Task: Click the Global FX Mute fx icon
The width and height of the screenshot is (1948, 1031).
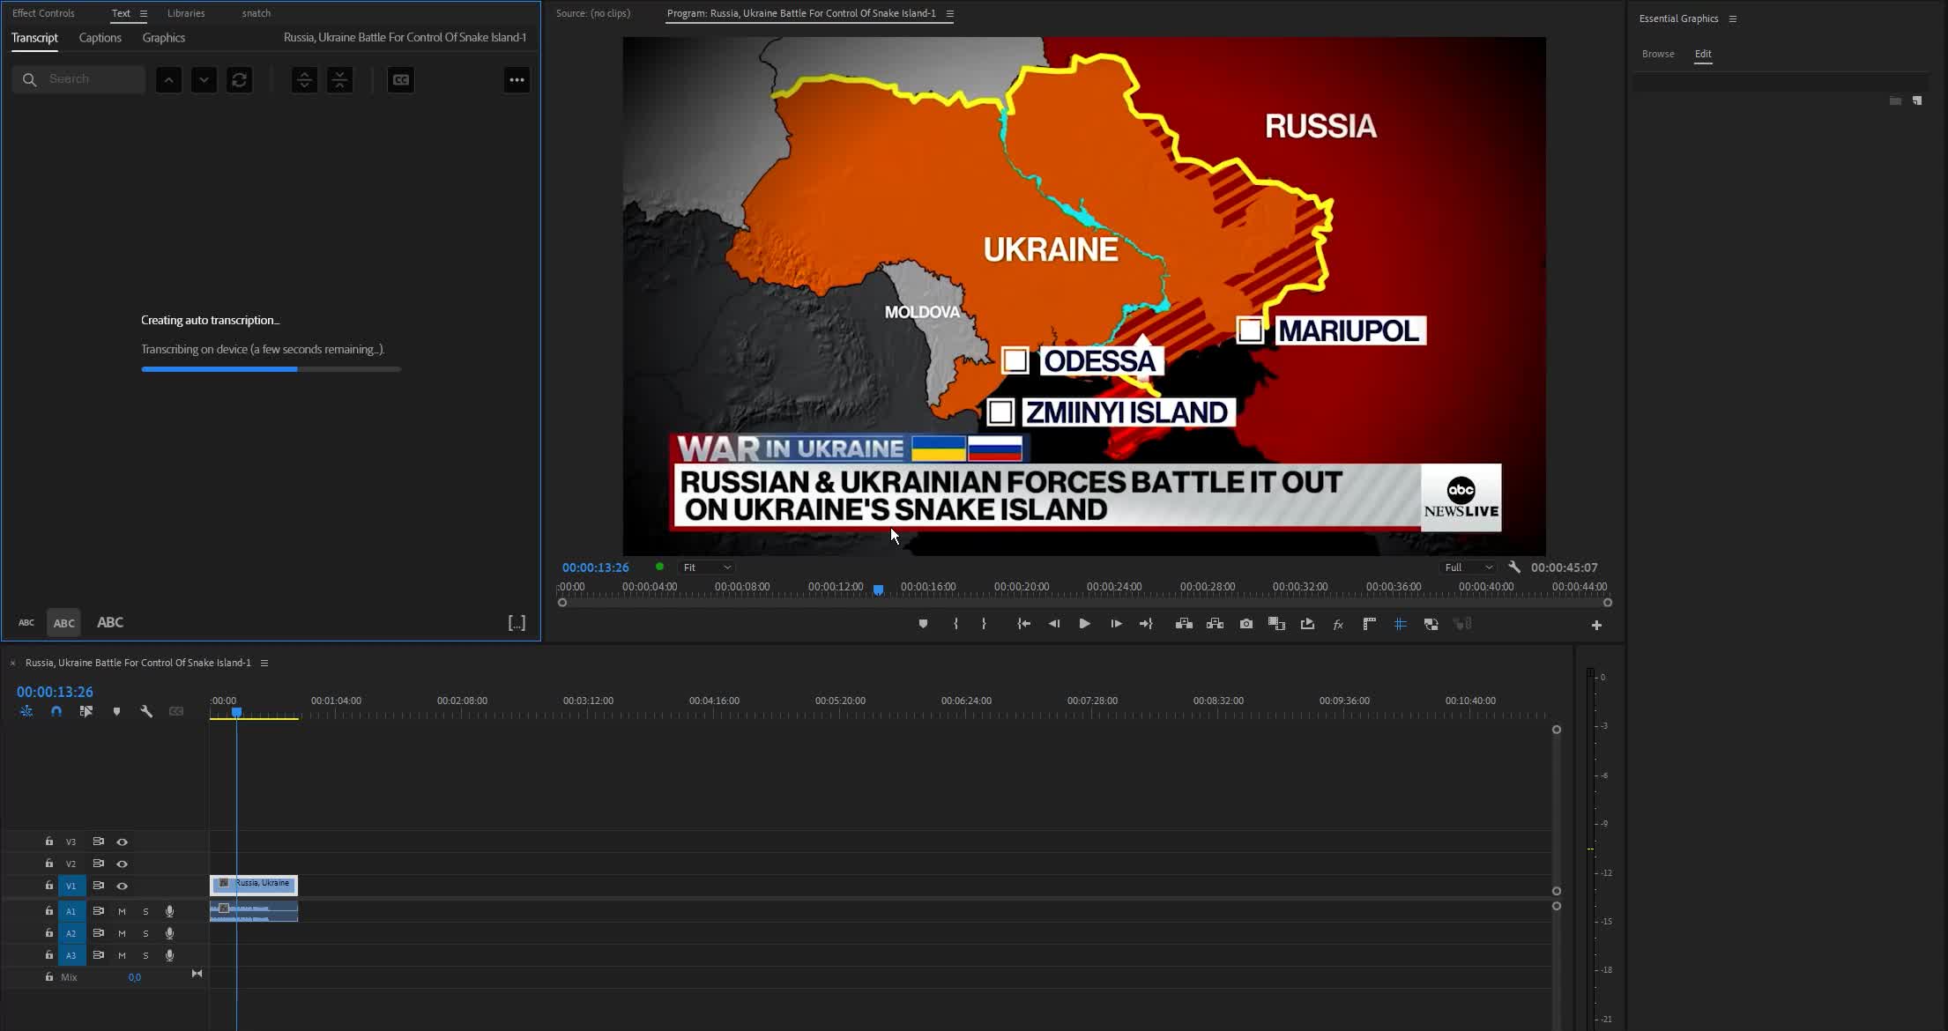Action: [1338, 623]
